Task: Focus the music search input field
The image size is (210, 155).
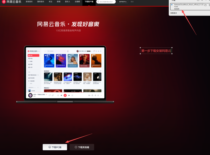Action: click(106, 2)
